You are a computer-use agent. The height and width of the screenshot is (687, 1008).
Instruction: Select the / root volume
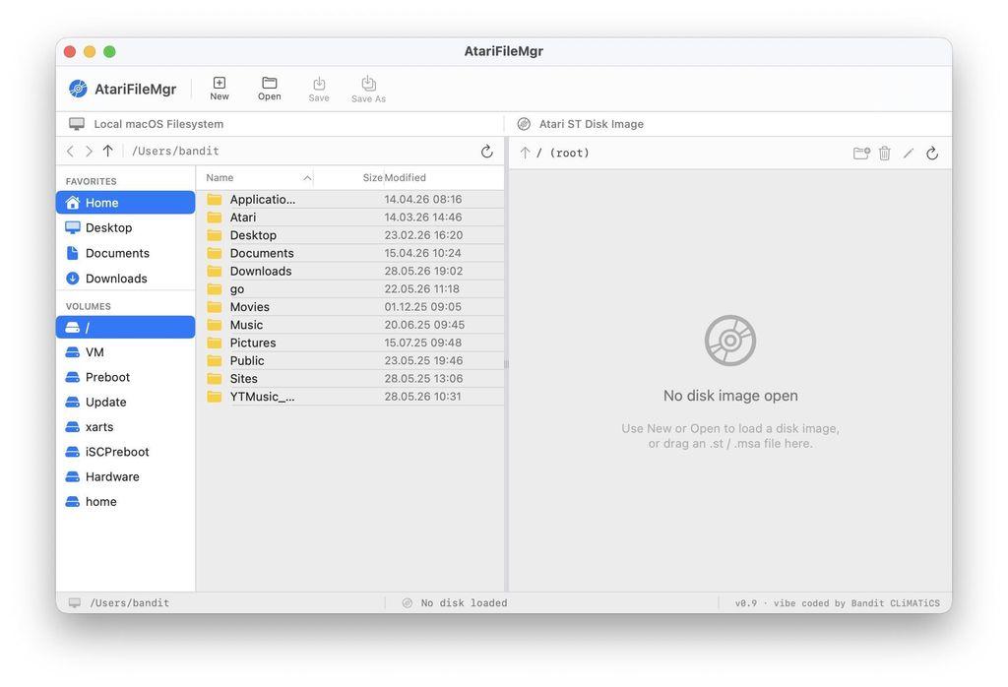pyautogui.click(x=125, y=327)
